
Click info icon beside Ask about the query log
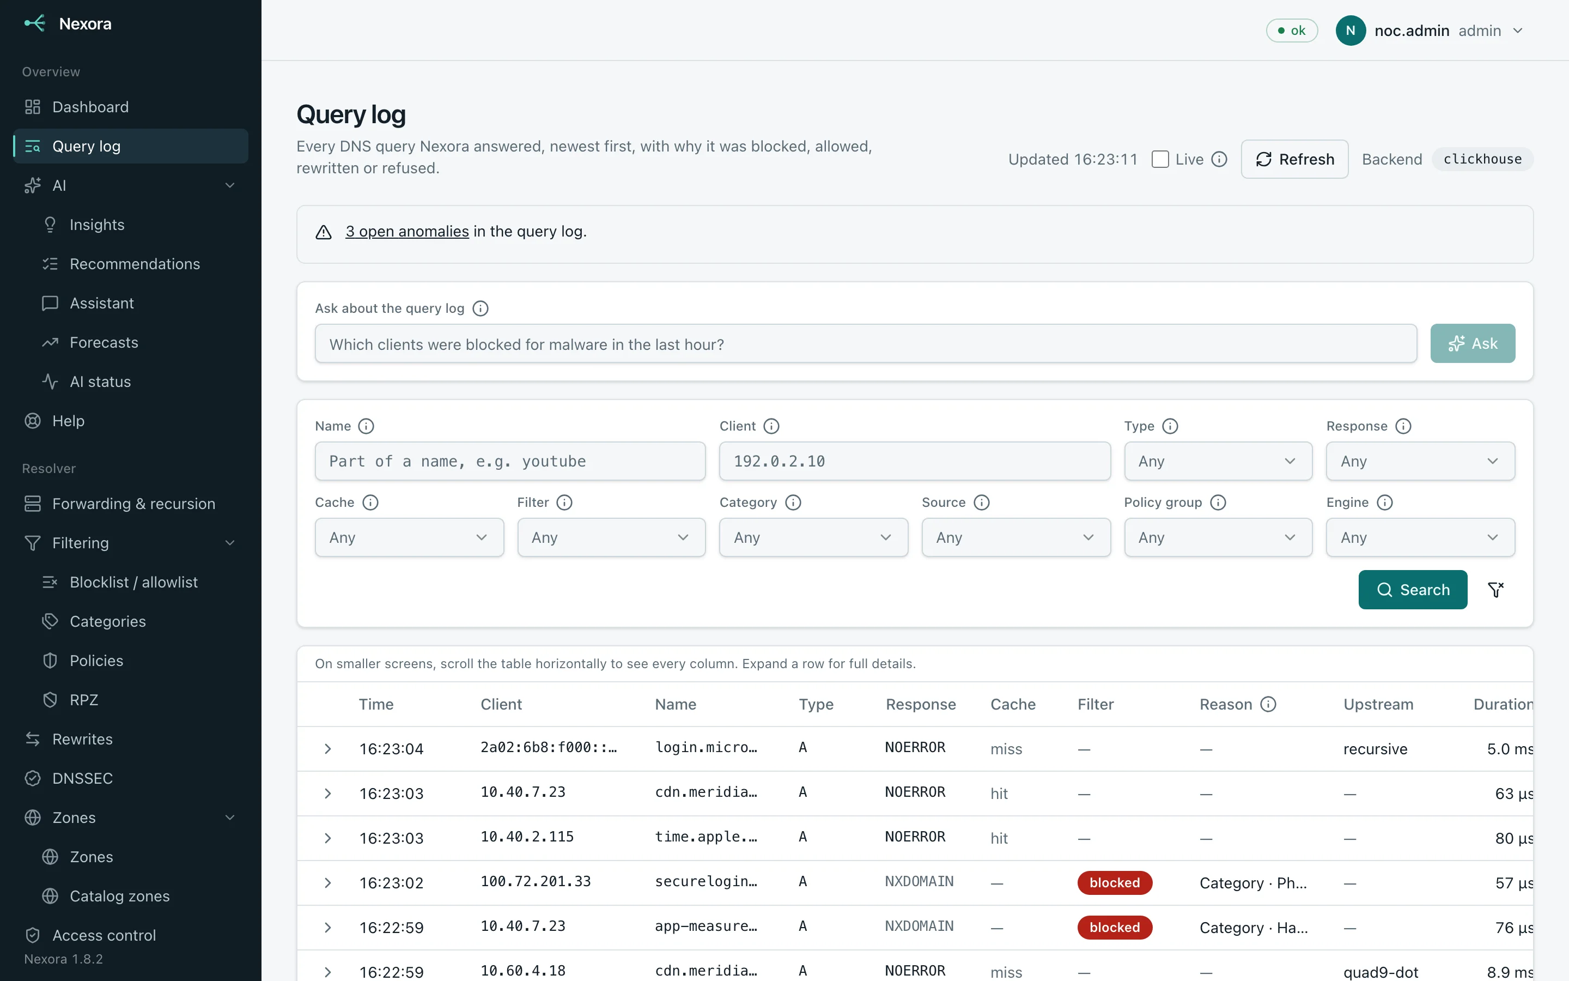pos(481,308)
